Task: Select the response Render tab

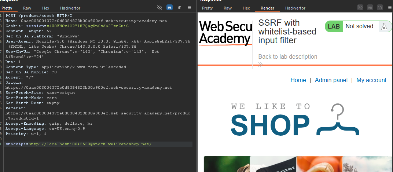Action: tap(267, 8)
